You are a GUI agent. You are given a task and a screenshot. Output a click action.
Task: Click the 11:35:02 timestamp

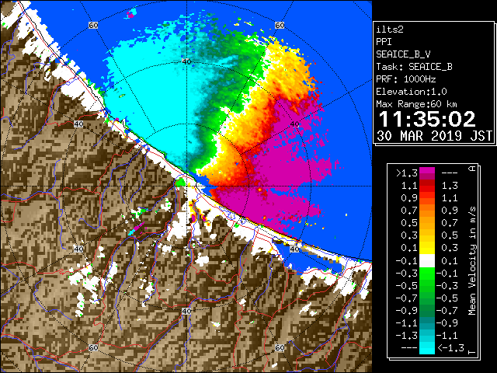[427, 119]
